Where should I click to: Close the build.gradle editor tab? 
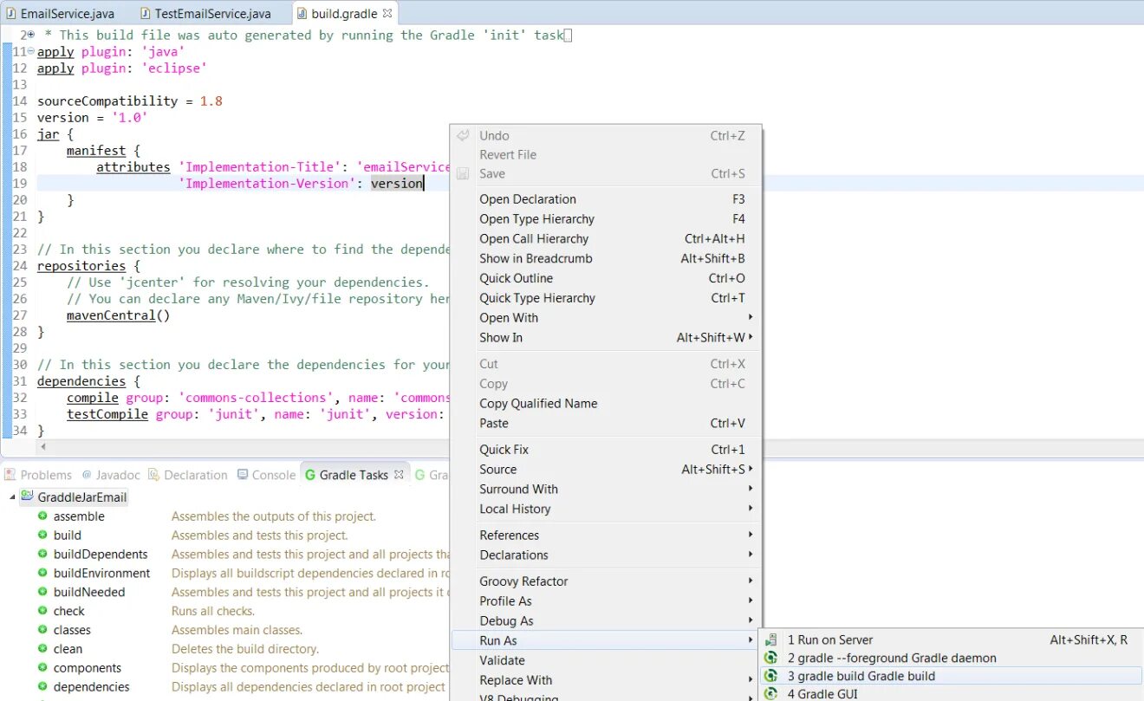(387, 13)
